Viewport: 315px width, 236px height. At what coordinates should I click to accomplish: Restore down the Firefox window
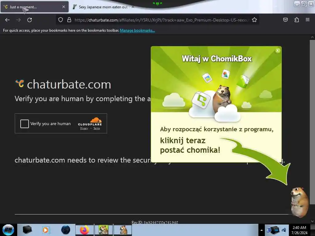tap(304, 4)
